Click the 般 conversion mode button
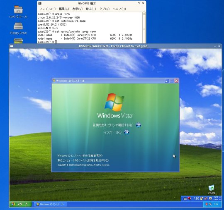Screen dimensions: 224x210 click(x=197, y=198)
